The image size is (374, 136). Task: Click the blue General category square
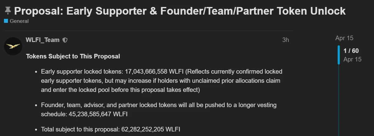[x=6, y=21]
